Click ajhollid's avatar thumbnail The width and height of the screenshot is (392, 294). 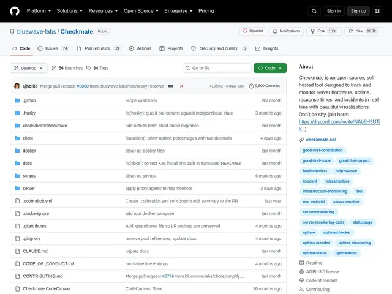(17, 86)
